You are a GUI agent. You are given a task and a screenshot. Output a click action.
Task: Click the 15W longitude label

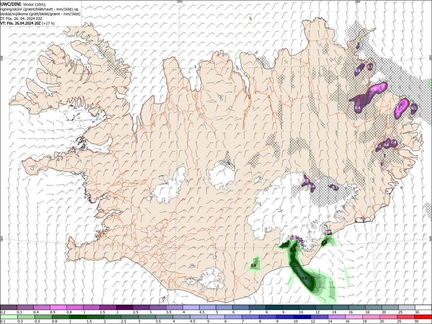(x=357, y=2)
